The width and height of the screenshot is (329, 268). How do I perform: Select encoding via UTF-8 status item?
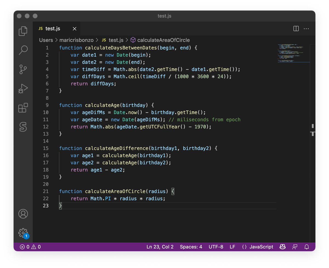click(x=216, y=247)
